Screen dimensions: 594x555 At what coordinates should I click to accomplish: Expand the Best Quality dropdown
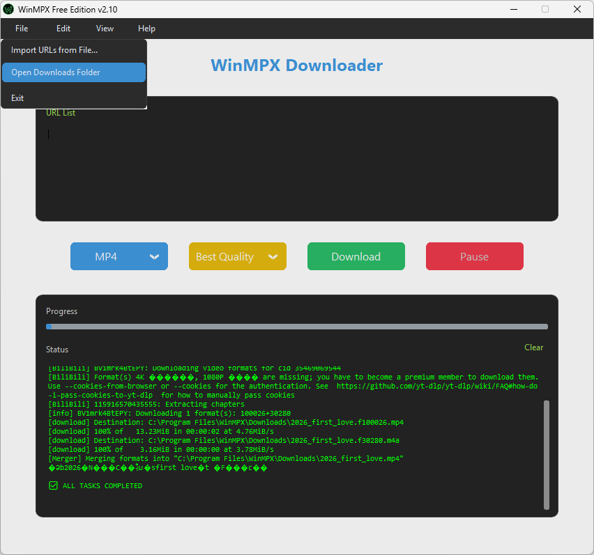pos(237,256)
